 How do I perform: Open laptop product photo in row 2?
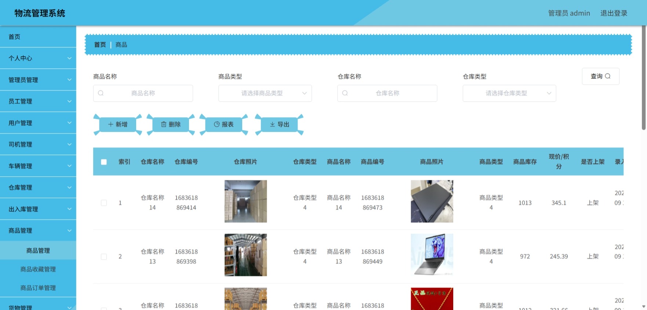pos(432,255)
